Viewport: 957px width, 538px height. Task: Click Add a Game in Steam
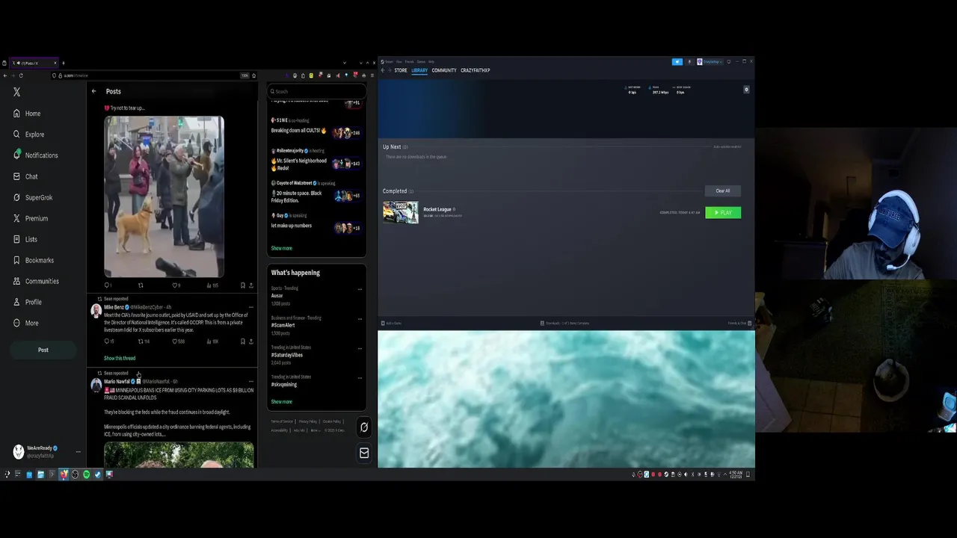pyautogui.click(x=392, y=323)
